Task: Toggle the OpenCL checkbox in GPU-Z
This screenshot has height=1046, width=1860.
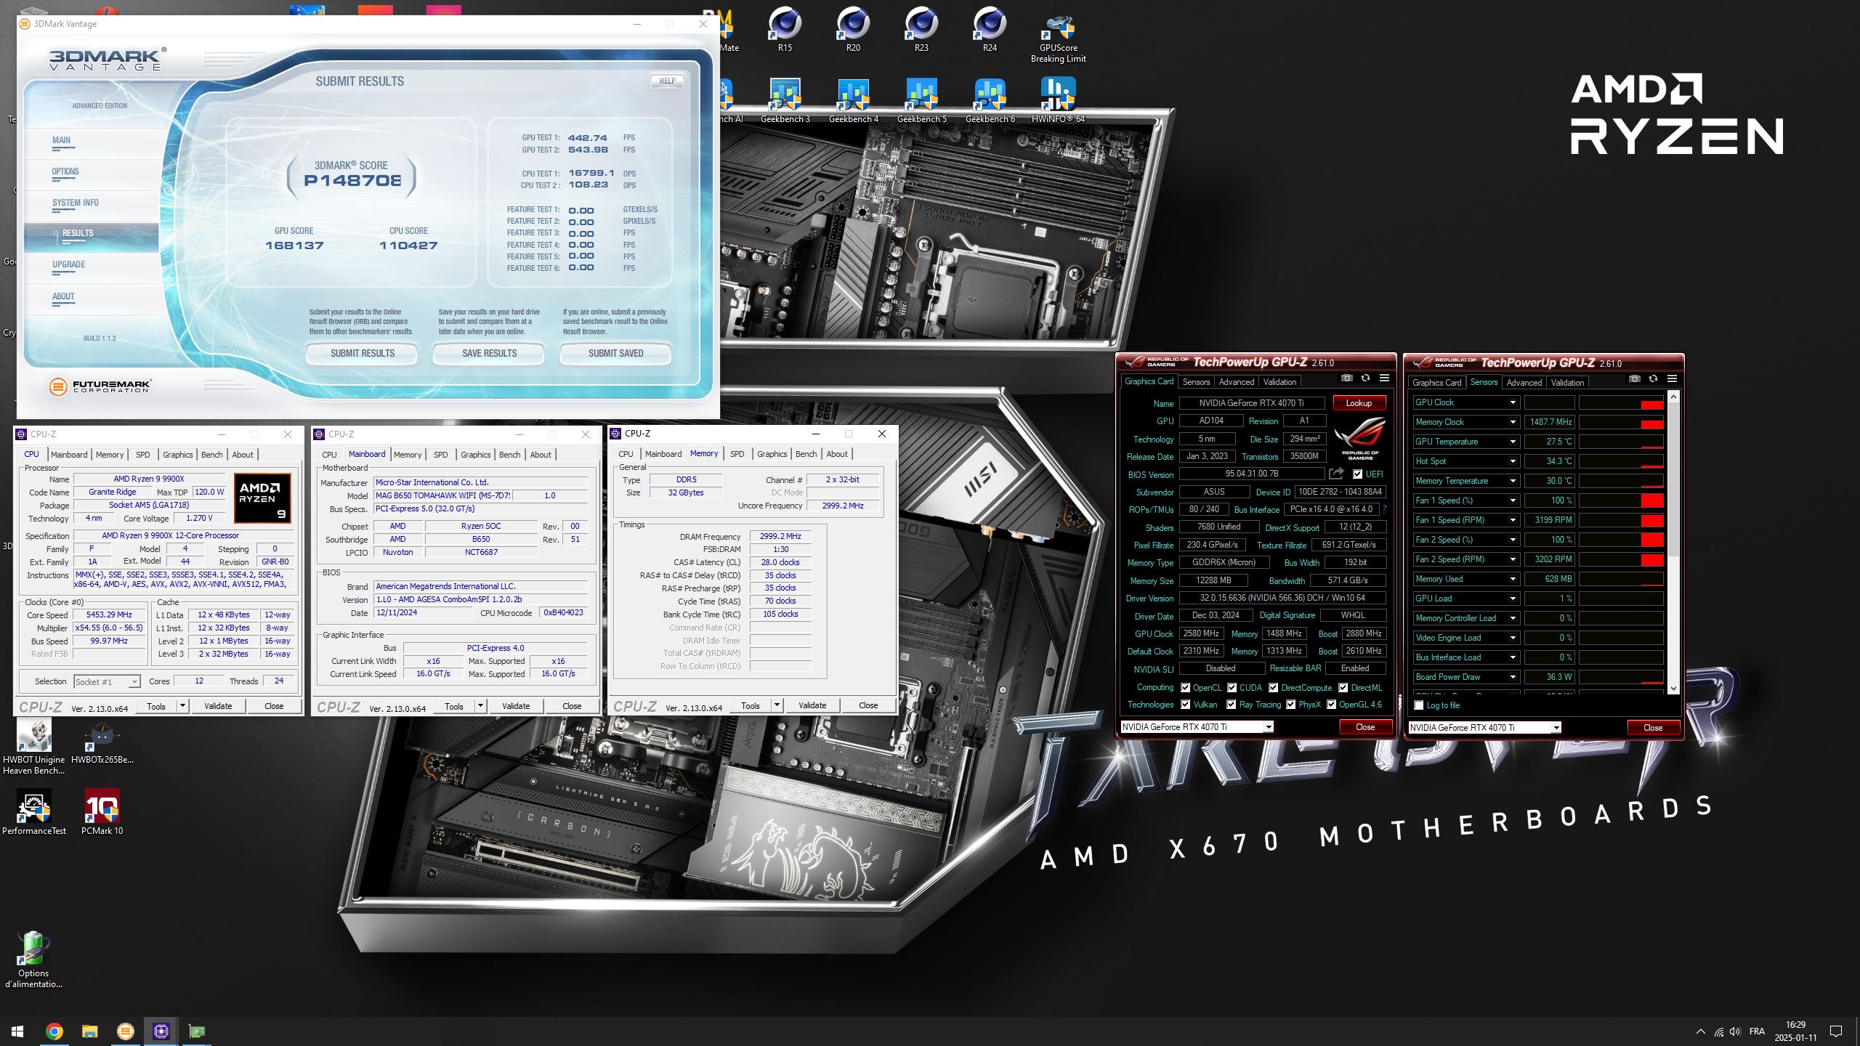Action: point(1185,688)
